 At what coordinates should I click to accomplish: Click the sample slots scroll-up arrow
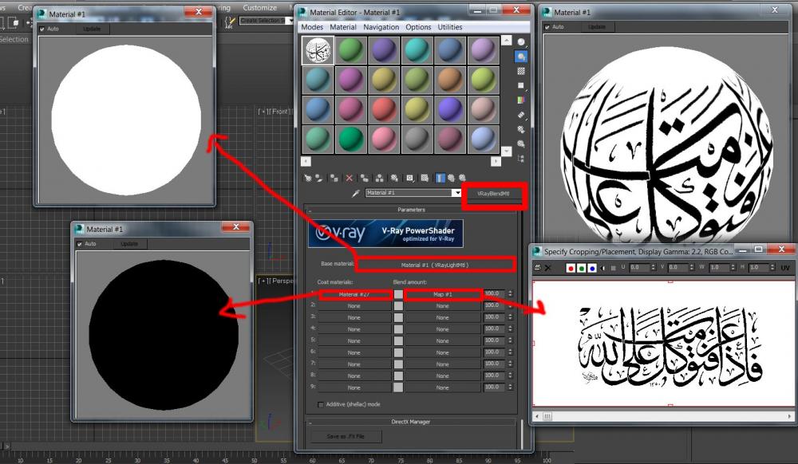(x=507, y=41)
